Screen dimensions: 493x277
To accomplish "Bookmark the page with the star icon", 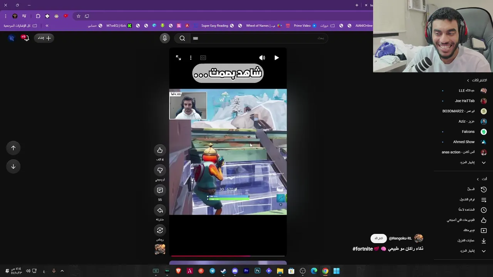I will click(78, 16).
